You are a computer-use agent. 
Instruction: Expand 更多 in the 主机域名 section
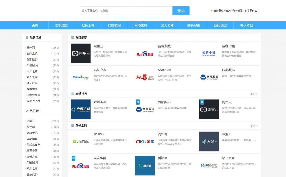(x=254, y=94)
